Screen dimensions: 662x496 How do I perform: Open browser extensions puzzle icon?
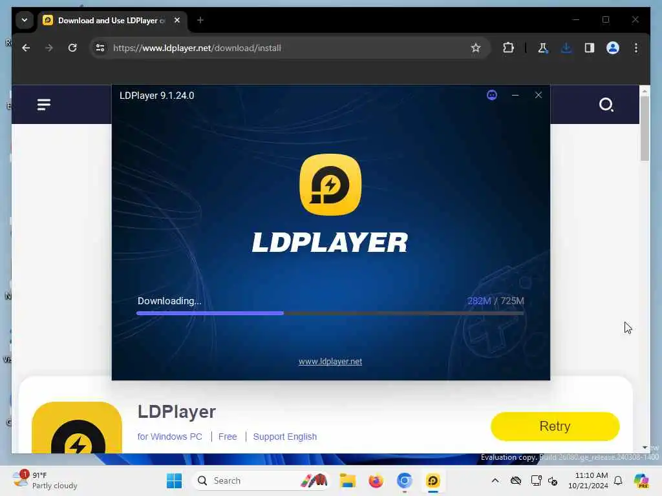click(508, 48)
